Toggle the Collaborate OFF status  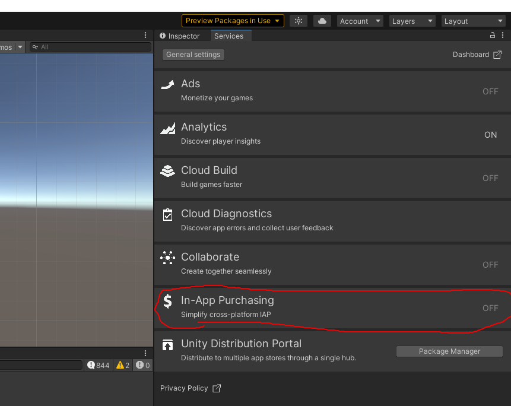coord(490,265)
